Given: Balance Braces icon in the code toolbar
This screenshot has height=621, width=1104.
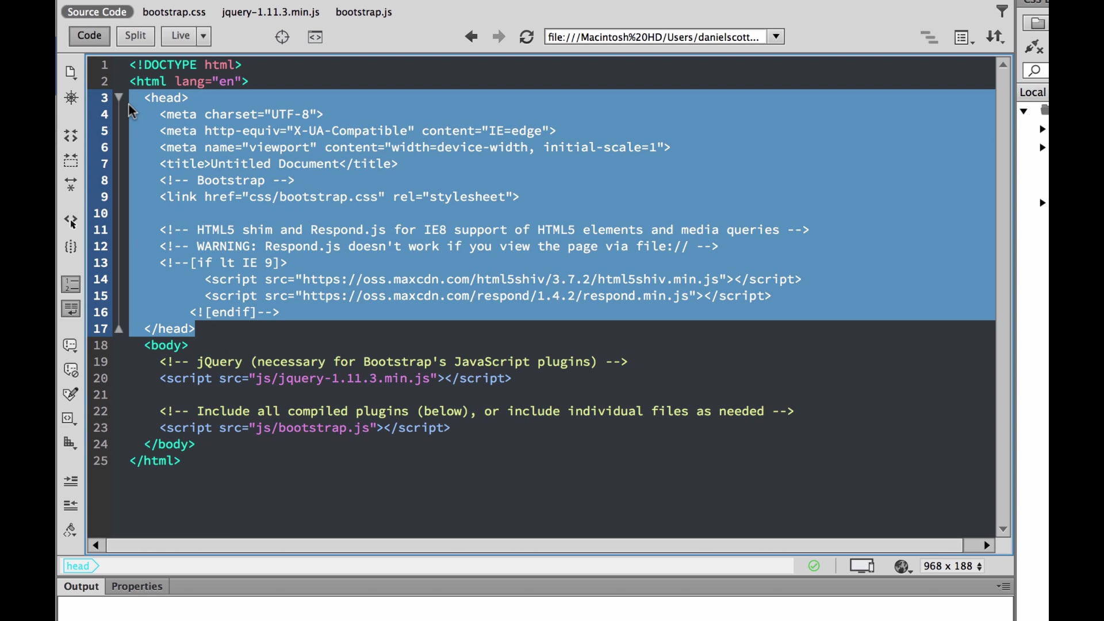Looking at the screenshot, I should point(71,247).
